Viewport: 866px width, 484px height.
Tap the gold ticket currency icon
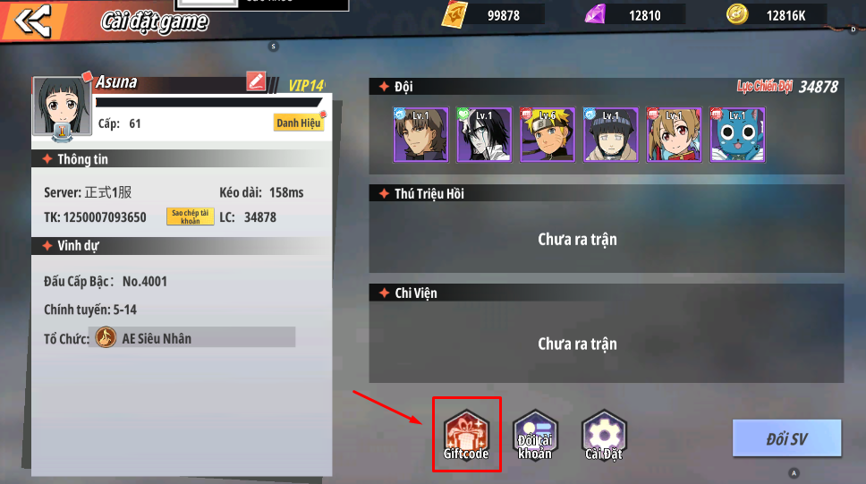click(x=454, y=14)
